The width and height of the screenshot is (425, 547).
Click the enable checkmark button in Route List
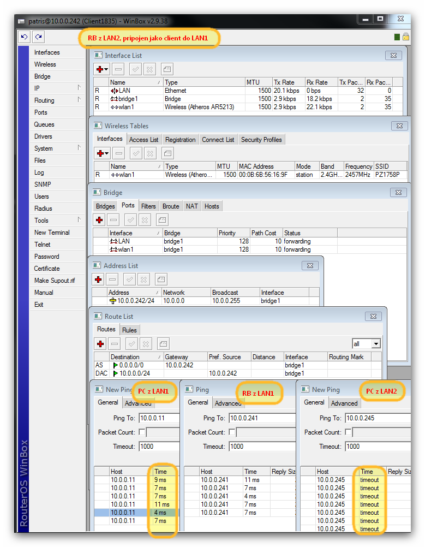click(132, 343)
